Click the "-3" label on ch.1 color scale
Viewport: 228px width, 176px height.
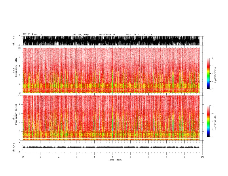pos(212,58)
